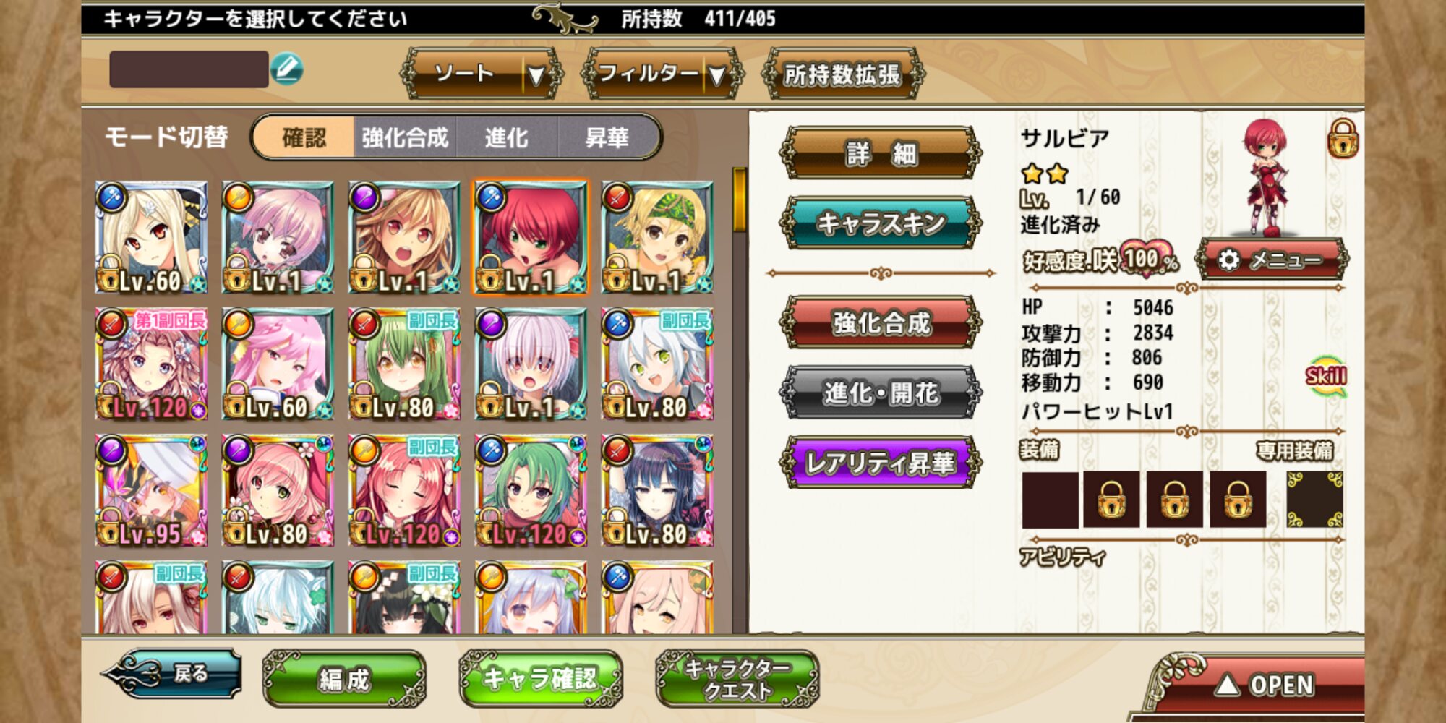This screenshot has height=723, width=1446.
Task: Open the gear メニュー button
Action: pos(1272,259)
